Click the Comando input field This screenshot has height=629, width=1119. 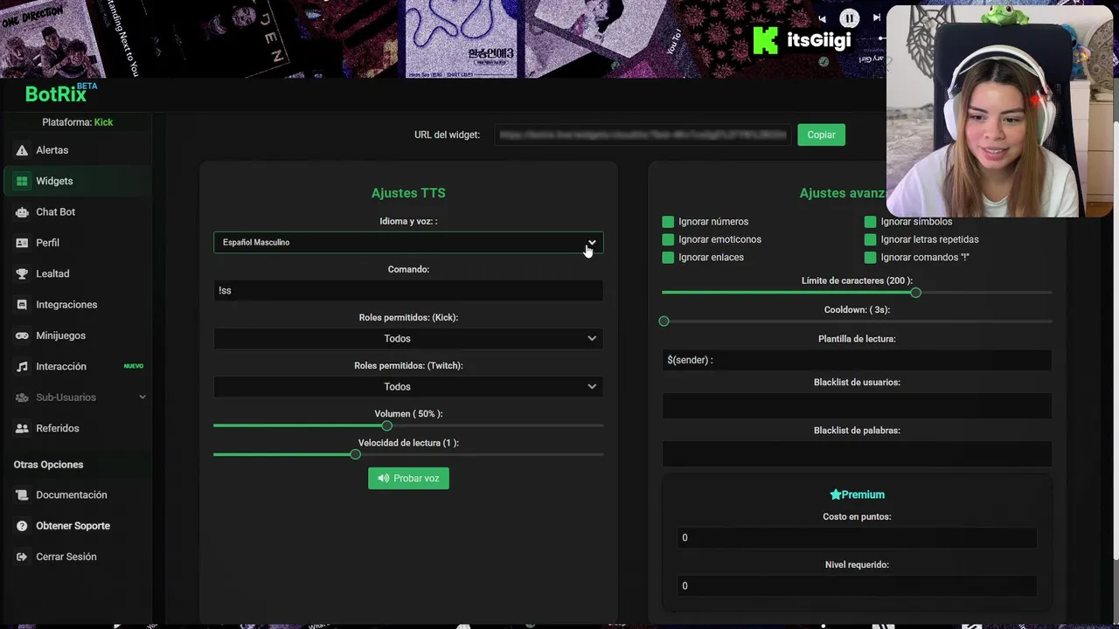tap(408, 290)
